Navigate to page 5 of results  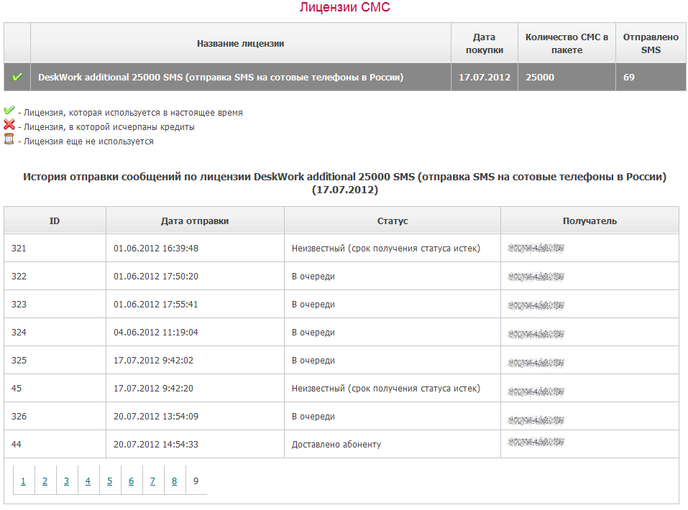109,481
